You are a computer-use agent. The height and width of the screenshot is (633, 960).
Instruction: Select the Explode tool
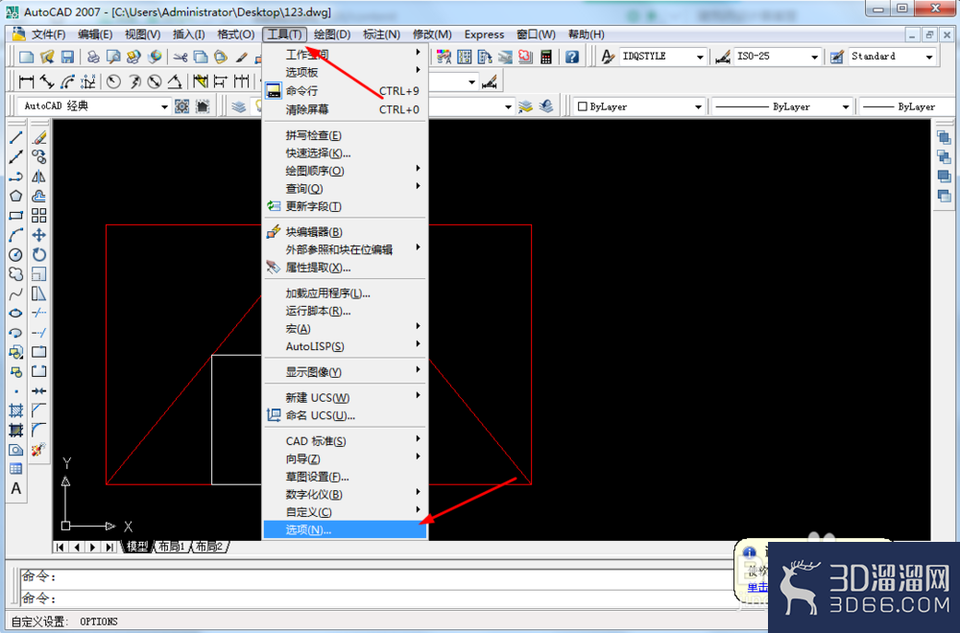click(39, 450)
